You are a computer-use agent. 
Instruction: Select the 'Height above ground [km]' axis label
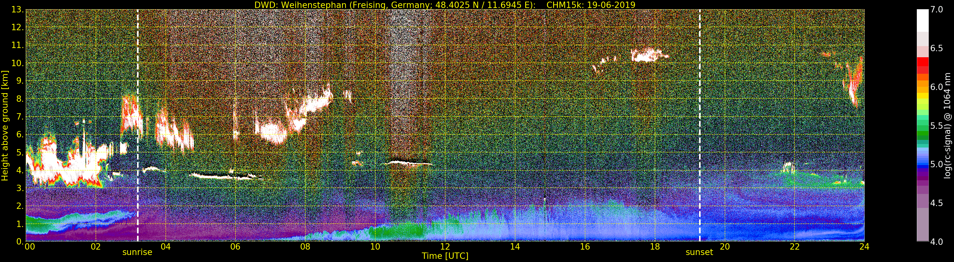pos(5,125)
